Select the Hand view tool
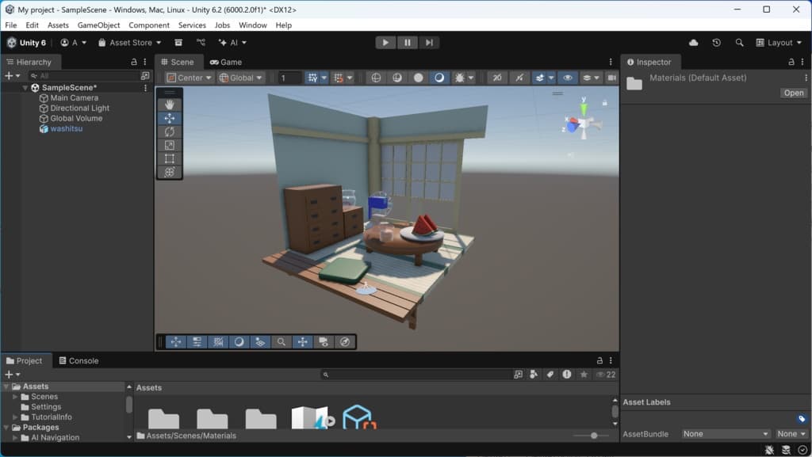The height and width of the screenshot is (457, 812). pos(170,105)
